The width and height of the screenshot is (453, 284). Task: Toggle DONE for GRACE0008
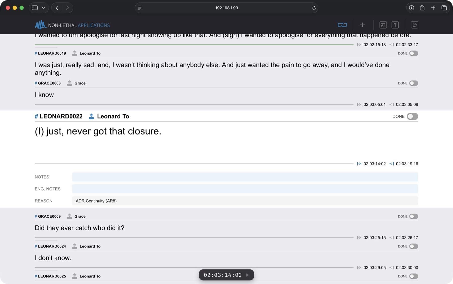(x=413, y=83)
